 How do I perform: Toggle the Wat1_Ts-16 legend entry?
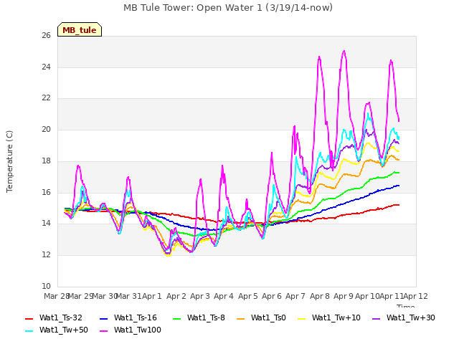point(128,318)
